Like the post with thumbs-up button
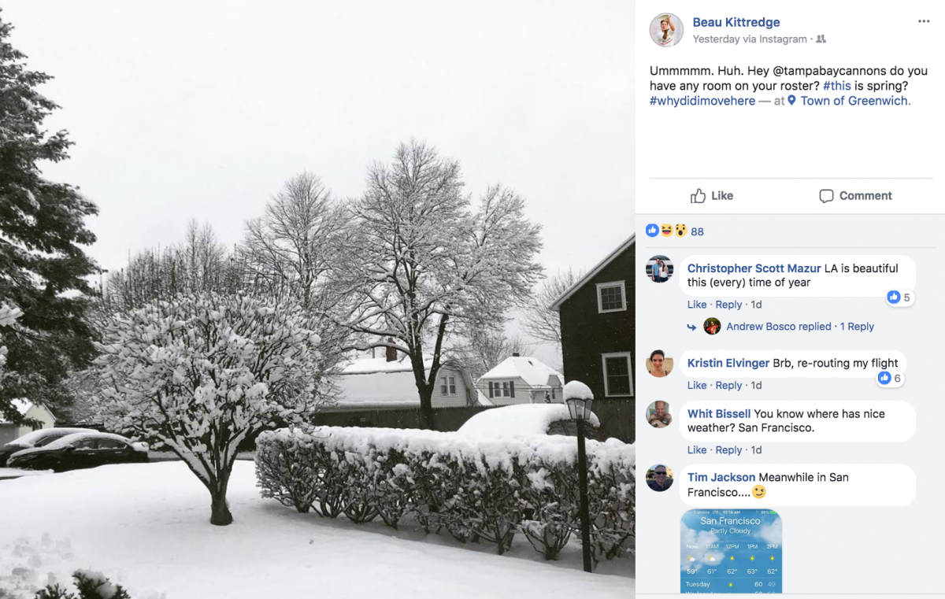945x599 pixels. click(x=711, y=196)
